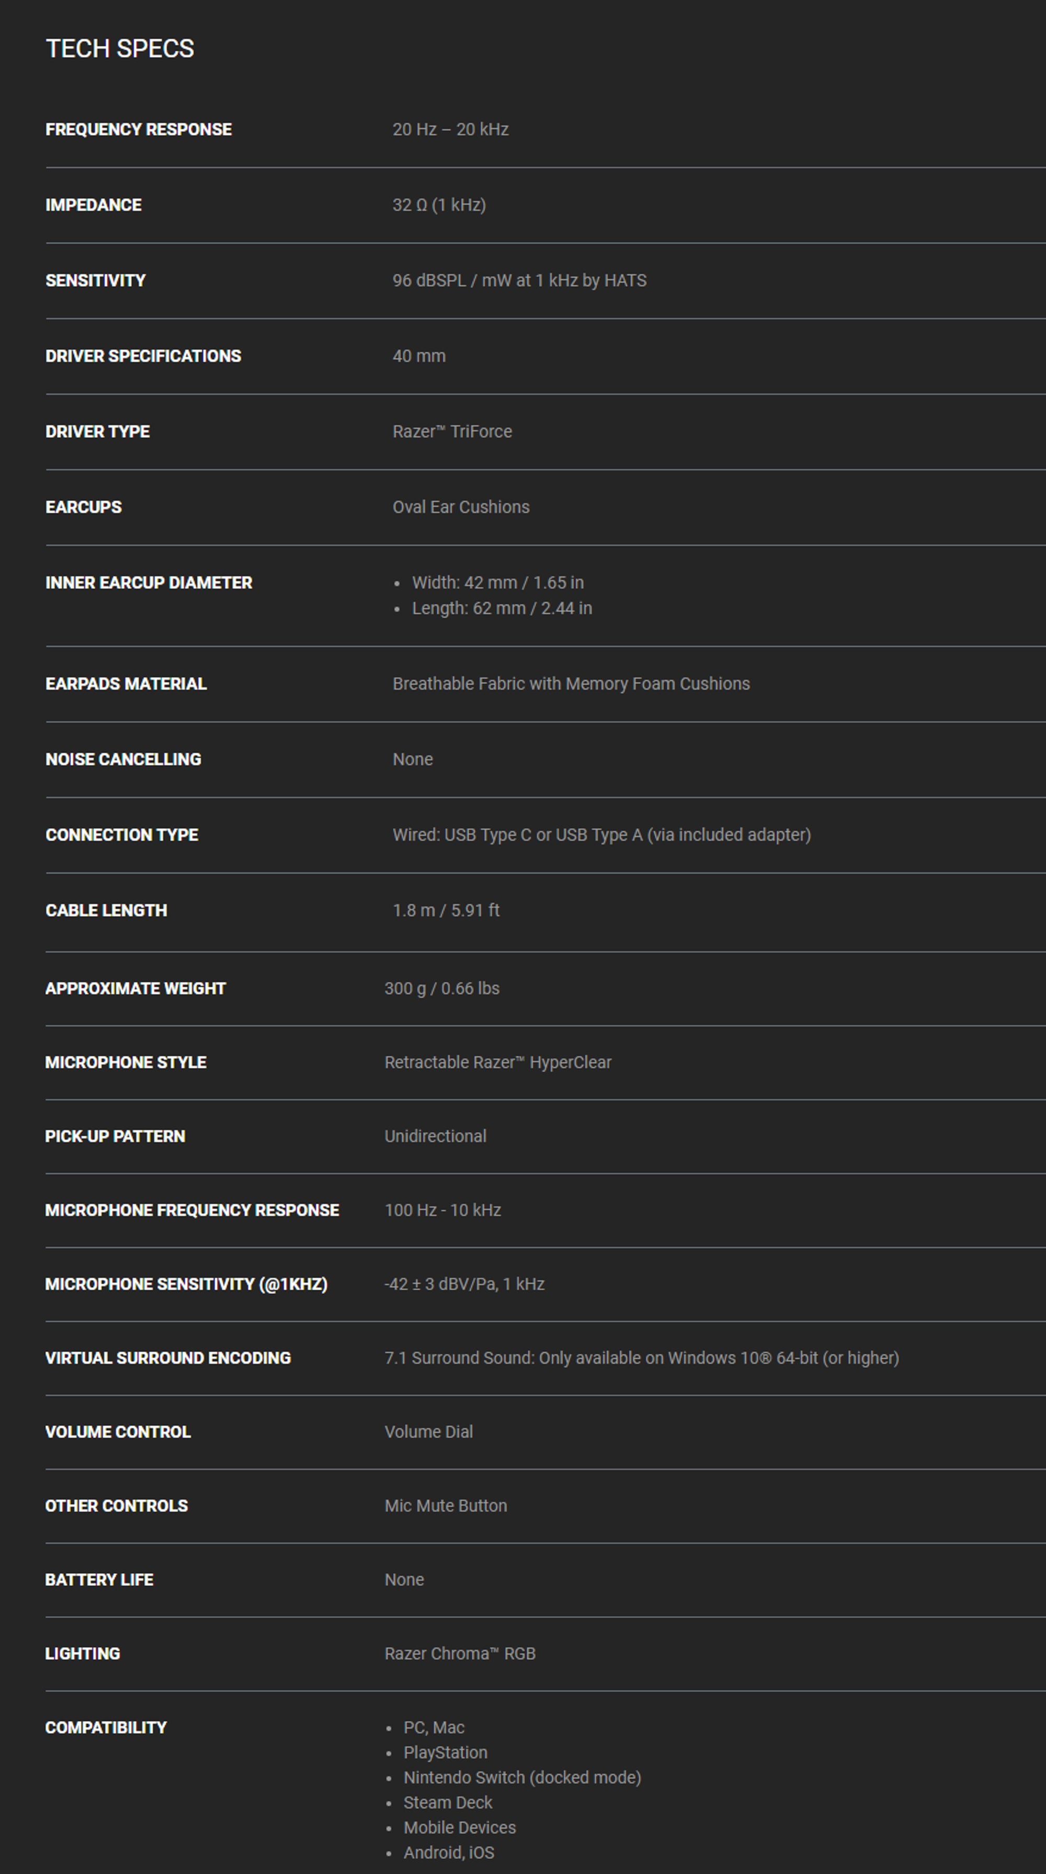The height and width of the screenshot is (1874, 1046).
Task: Select the 'PICK-UP PATTERN' label
Action: (115, 1137)
